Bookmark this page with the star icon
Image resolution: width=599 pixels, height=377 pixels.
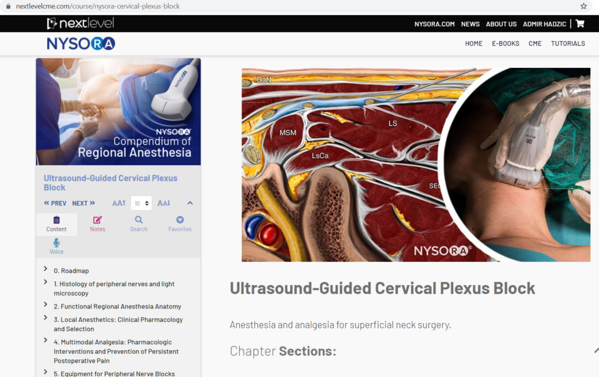click(583, 6)
